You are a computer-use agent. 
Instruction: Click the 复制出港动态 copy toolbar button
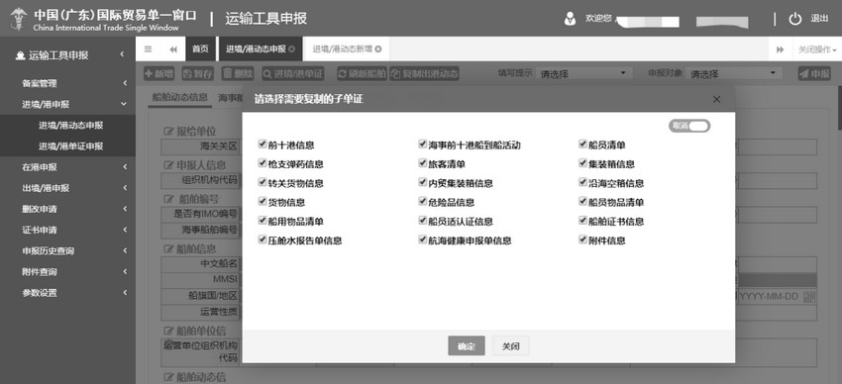point(424,74)
